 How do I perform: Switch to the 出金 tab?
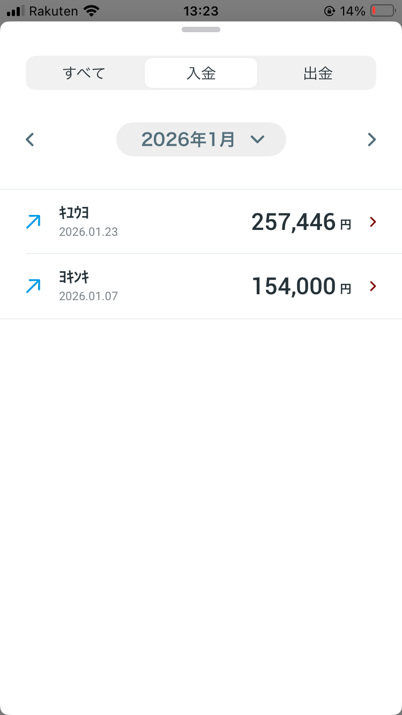(318, 73)
